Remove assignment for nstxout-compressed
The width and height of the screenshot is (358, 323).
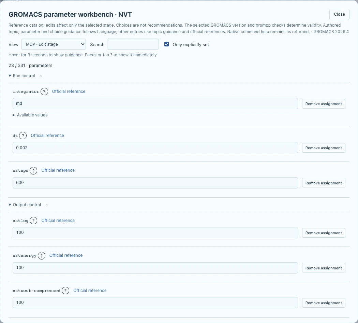click(324, 303)
